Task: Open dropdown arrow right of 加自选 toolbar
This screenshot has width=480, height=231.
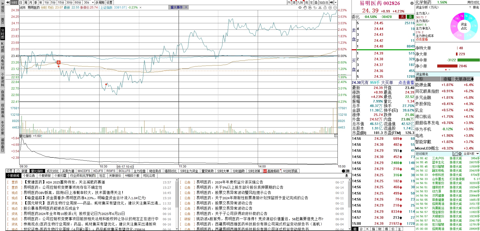Action: tap(335, 2)
